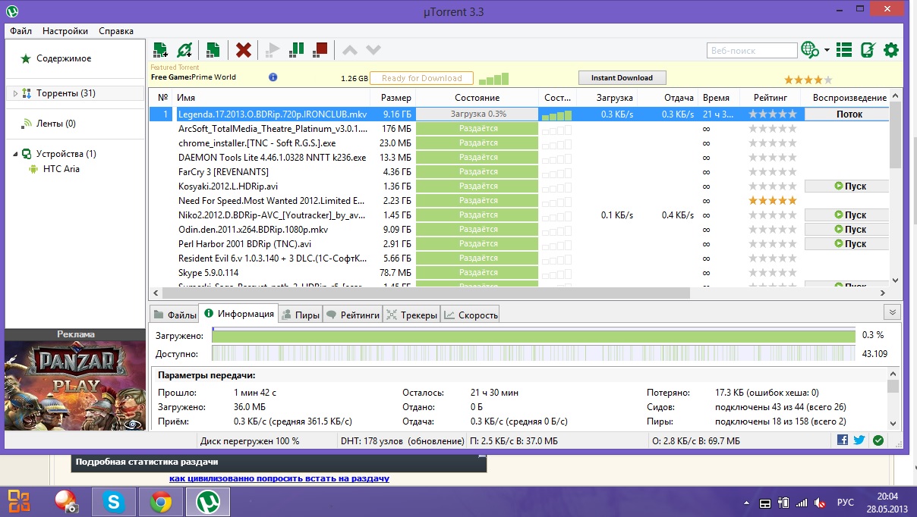The width and height of the screenshot is (917, 517).
Task: Click the Загружено progress bar
Action: [x=534, y=335]
